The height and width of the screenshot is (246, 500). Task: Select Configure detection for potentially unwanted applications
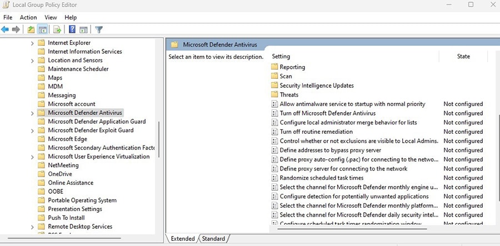(x=354, y=196)
